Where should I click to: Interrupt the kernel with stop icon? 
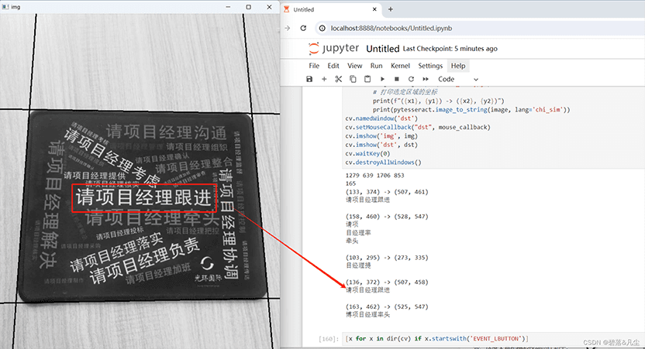click(x=397, y=79)
